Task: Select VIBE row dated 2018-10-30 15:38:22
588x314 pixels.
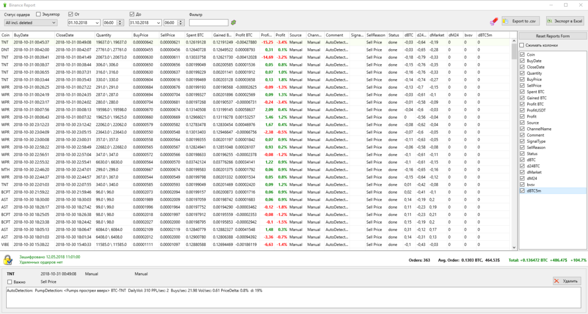Action: tap(255, 245)
